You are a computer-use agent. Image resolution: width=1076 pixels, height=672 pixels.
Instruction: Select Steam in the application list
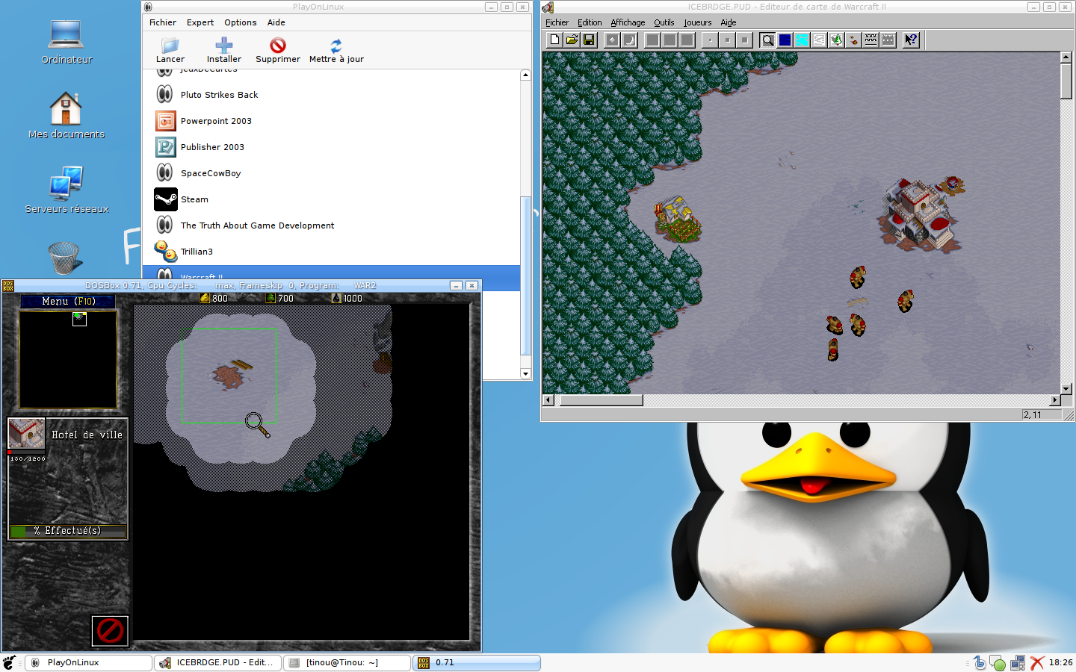click(194, 199)
